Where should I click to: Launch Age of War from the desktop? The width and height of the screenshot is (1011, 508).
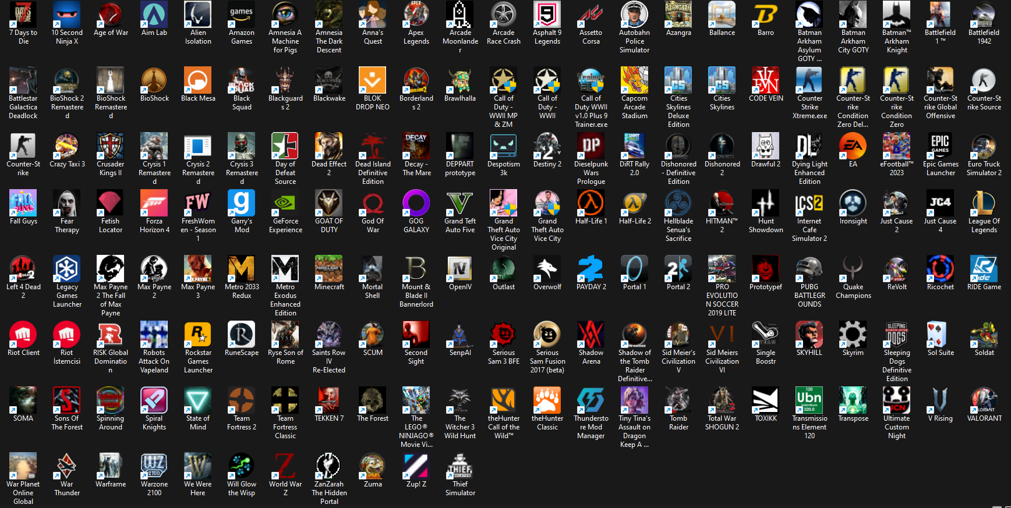111,15
